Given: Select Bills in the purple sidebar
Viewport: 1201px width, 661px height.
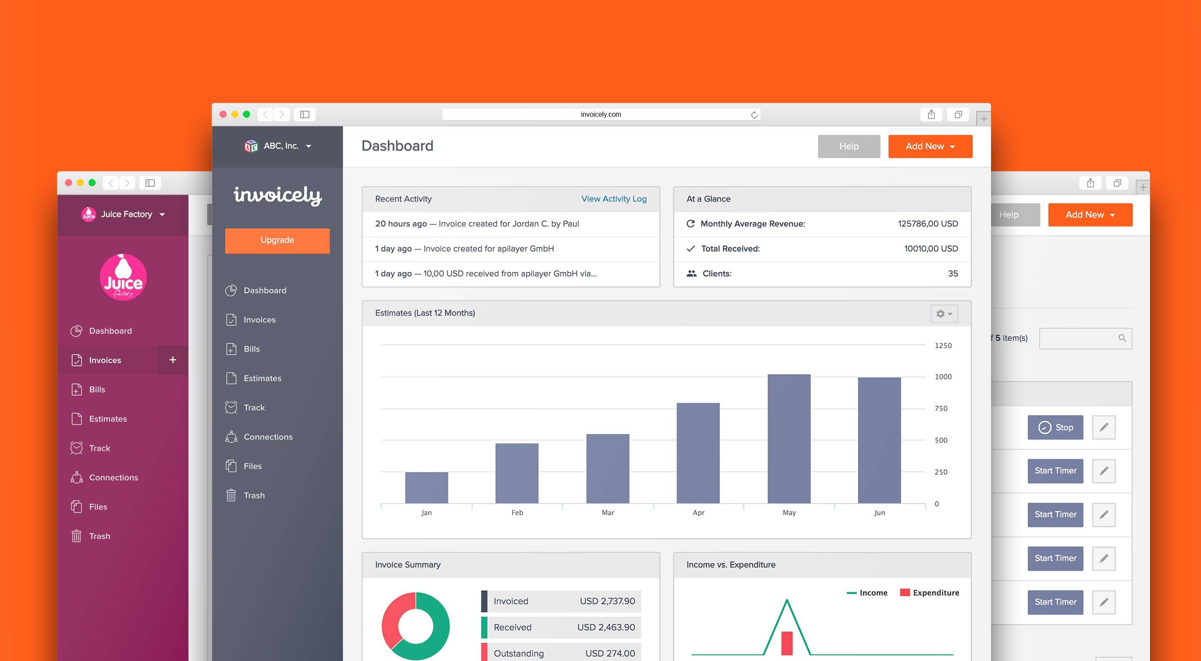Looking at the screenshot, I should tap(97, 390).
